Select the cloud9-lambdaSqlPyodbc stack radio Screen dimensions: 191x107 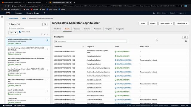click(47, 91)
